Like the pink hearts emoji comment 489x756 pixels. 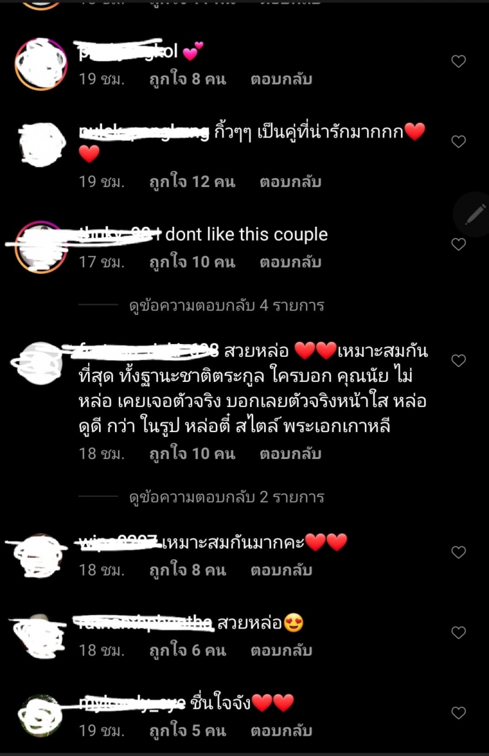(458, 61)
